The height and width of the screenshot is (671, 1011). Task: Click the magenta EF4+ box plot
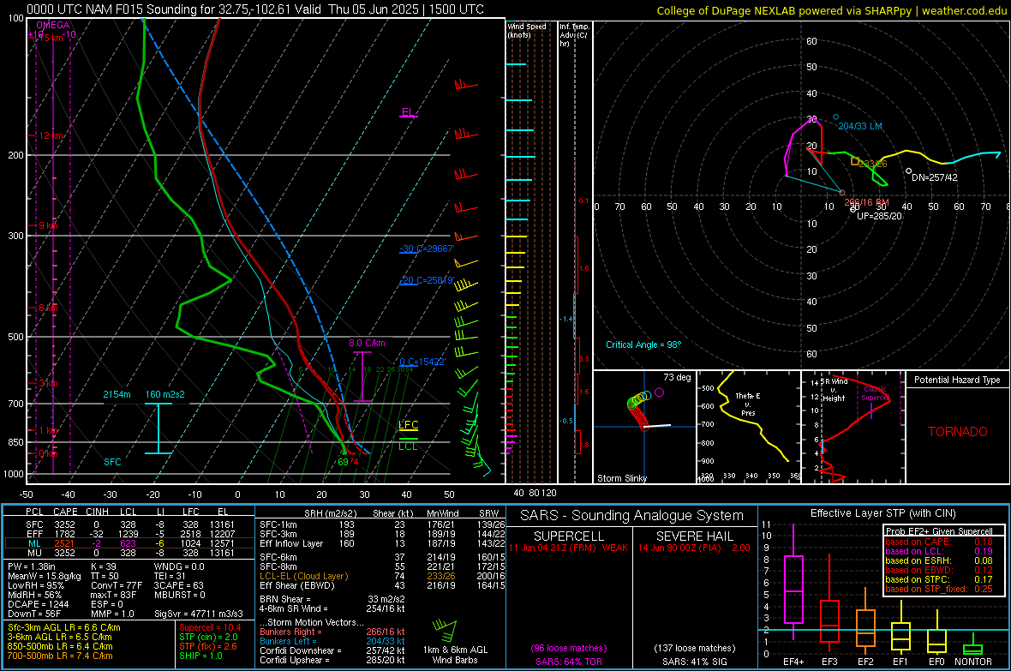coord(793,582)
